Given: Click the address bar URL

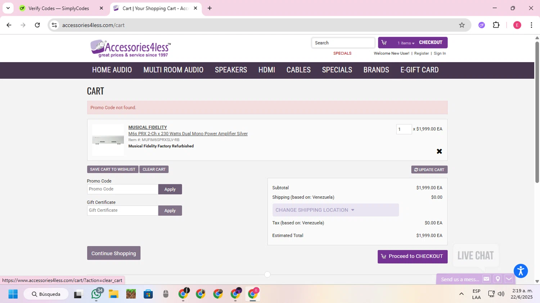Looking at the screenshot, I should (93, 25).
